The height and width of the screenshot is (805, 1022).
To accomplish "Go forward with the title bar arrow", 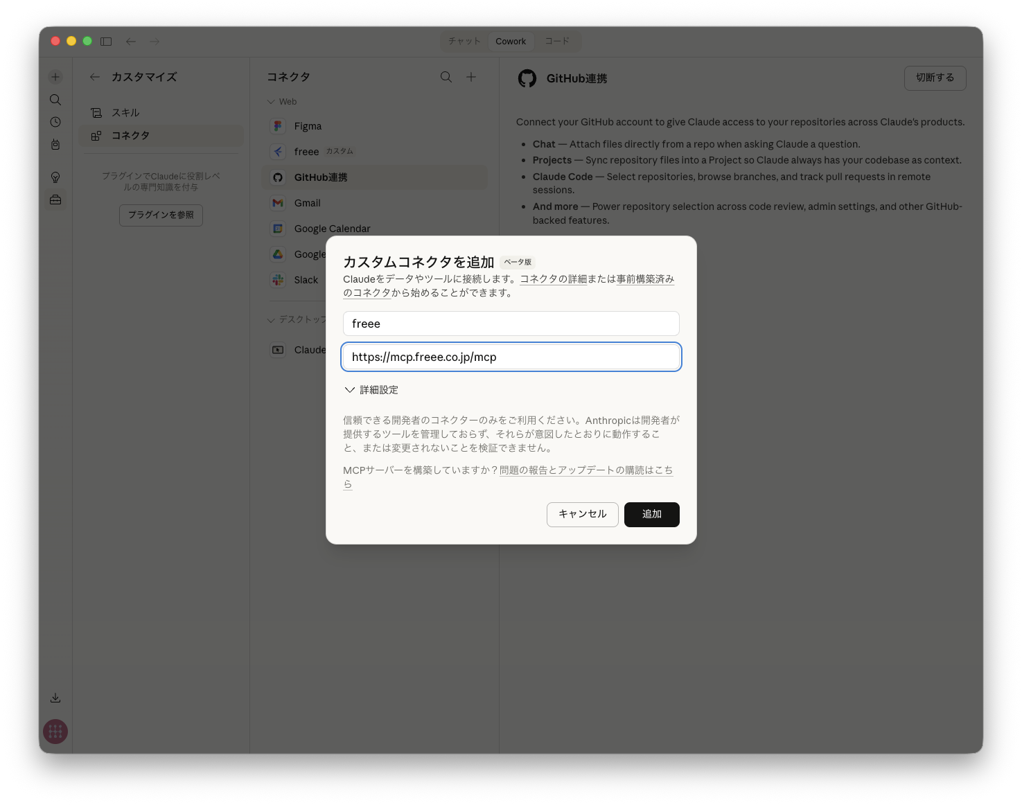I will click(x=155, y=42).
